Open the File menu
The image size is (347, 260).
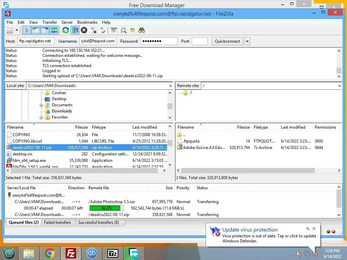[x=10, y=22]
